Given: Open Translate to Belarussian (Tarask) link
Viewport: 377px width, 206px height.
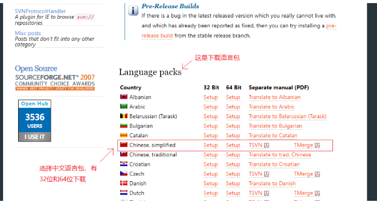Looking at the screenshot, I should 287,117.
